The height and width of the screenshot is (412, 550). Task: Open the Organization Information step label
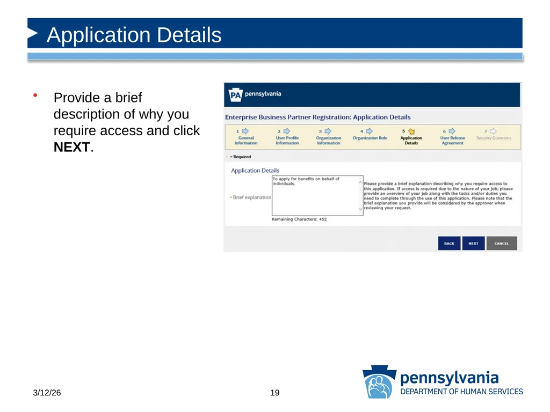pyautogui.click(x=329, y=141)
